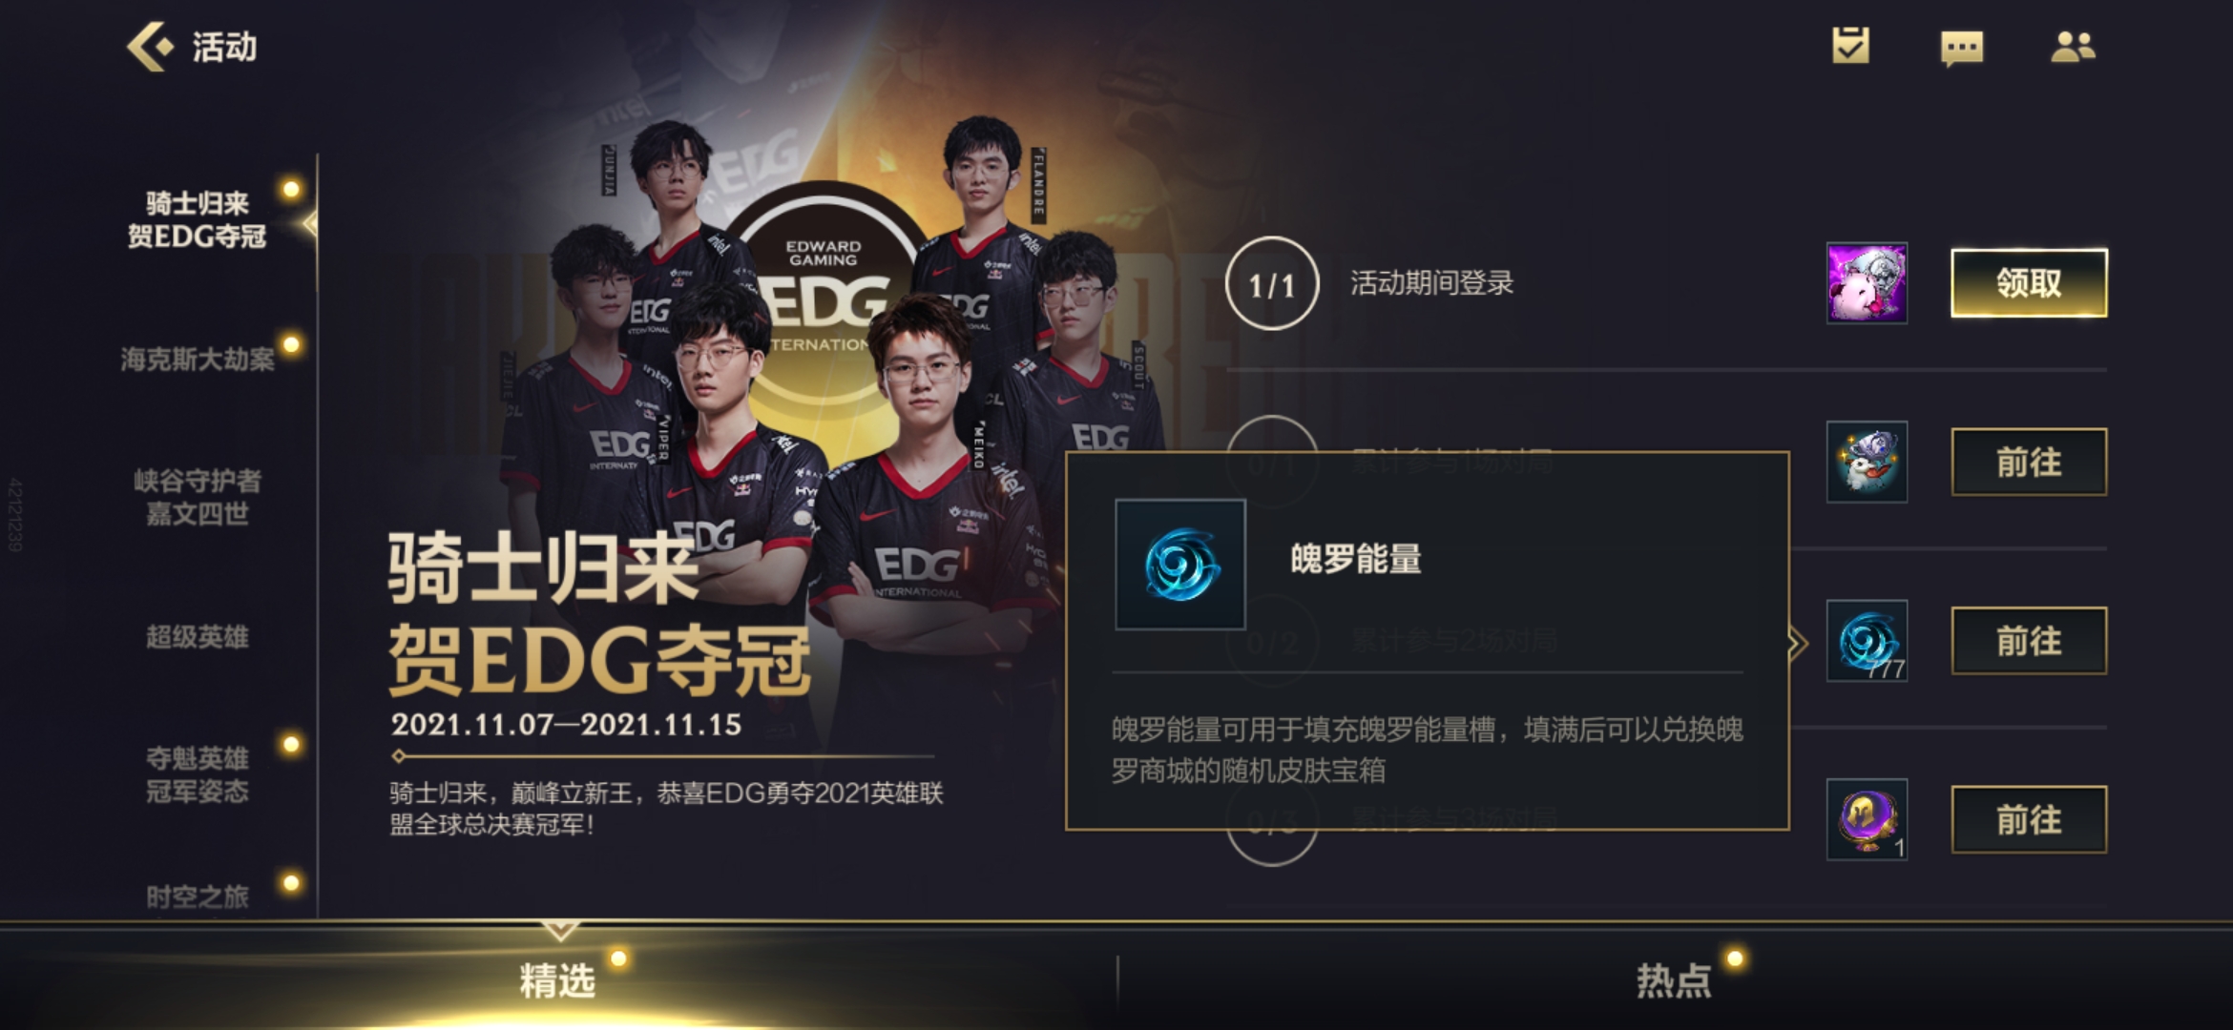Tap the Poro reward icon for login
The width and height of the screenshot is (2233, 1030).
[x=1867, y=283]
